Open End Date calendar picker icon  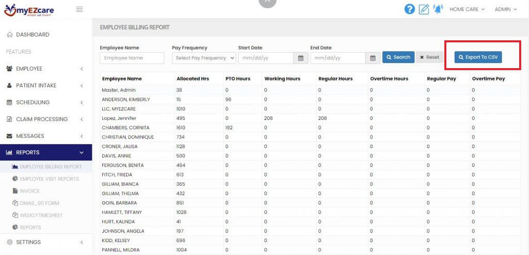click(x=373, y=58)
